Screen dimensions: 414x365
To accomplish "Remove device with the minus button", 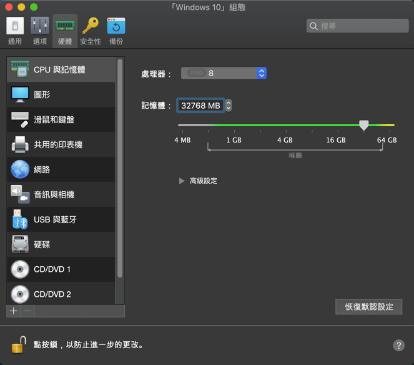I will point(27,311).
